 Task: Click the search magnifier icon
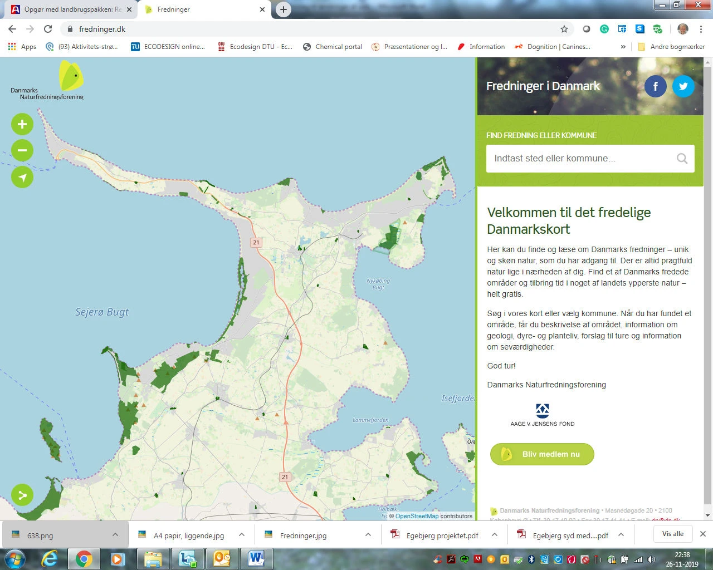pos(682,159)
